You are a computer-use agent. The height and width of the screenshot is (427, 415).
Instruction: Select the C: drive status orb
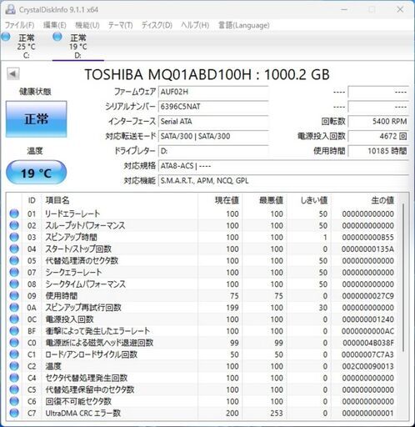[x=6, y=37]
